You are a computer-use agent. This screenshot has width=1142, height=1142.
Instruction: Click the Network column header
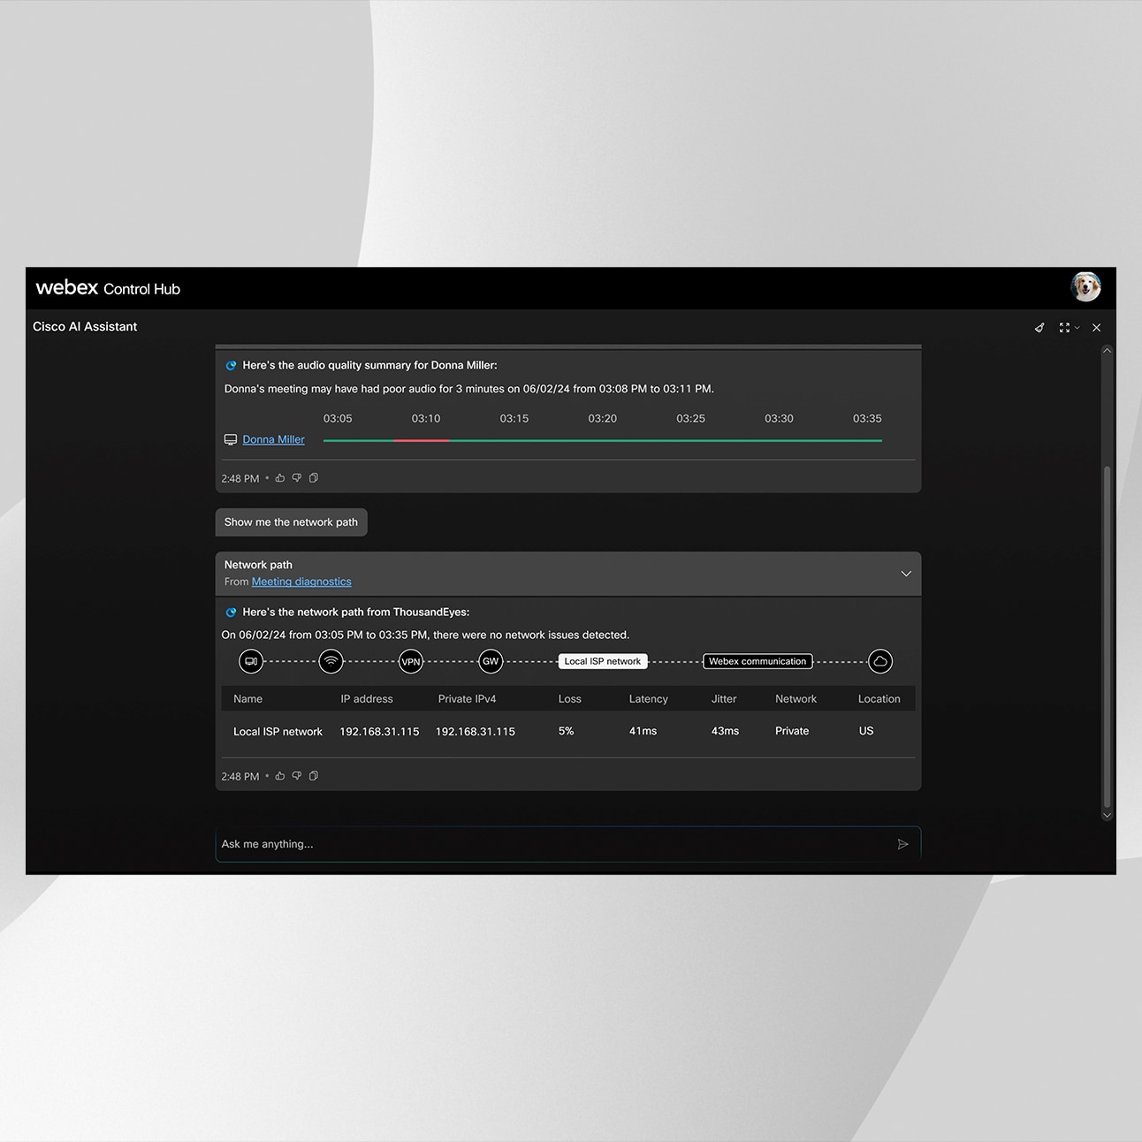(796, 698)
